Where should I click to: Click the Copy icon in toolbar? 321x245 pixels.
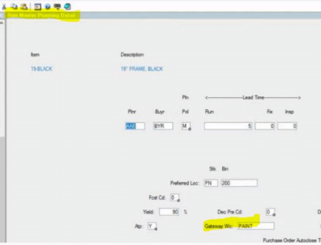pos(13,6)
